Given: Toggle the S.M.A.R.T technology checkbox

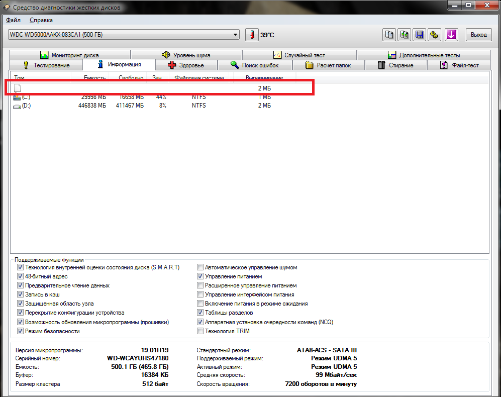Looking at the screenshot, I should click(20, 267).
